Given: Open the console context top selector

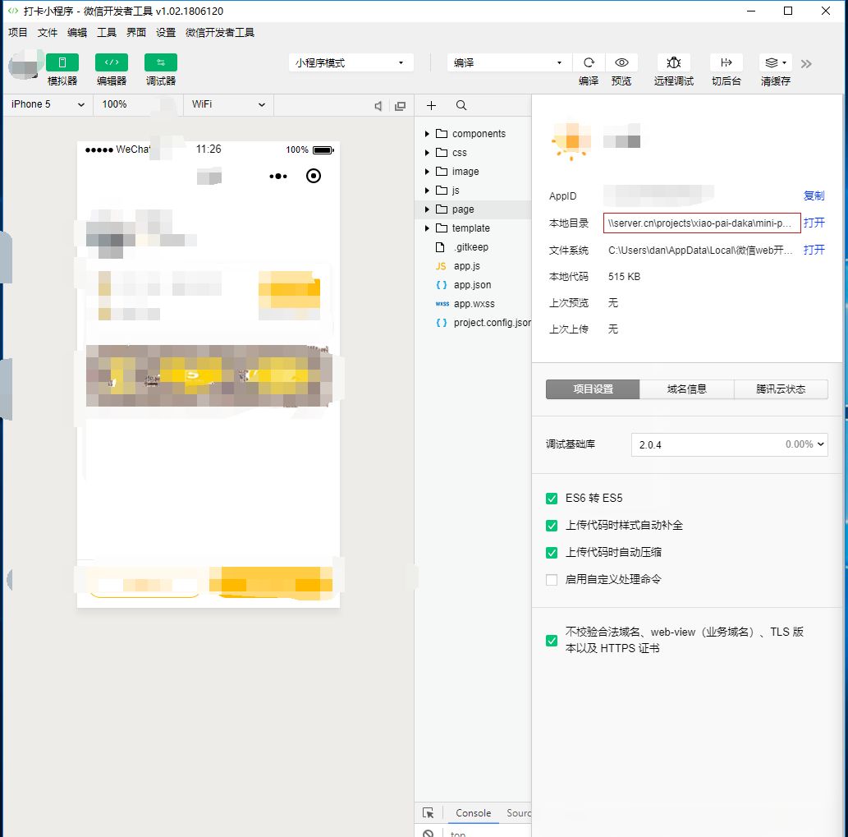Looking at the screenshot, I should click(457, 834).
